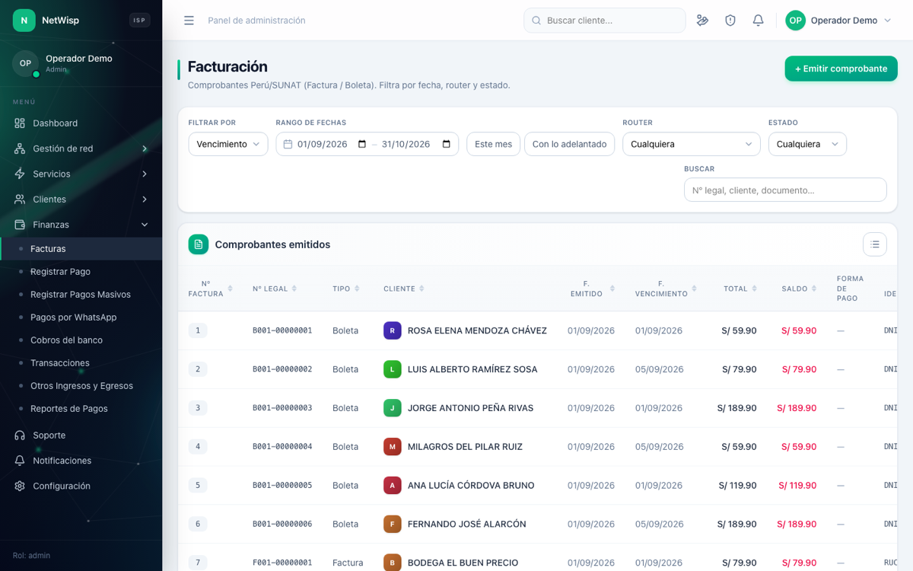Apply Con lo adelantado filter

tap(570, 144)
